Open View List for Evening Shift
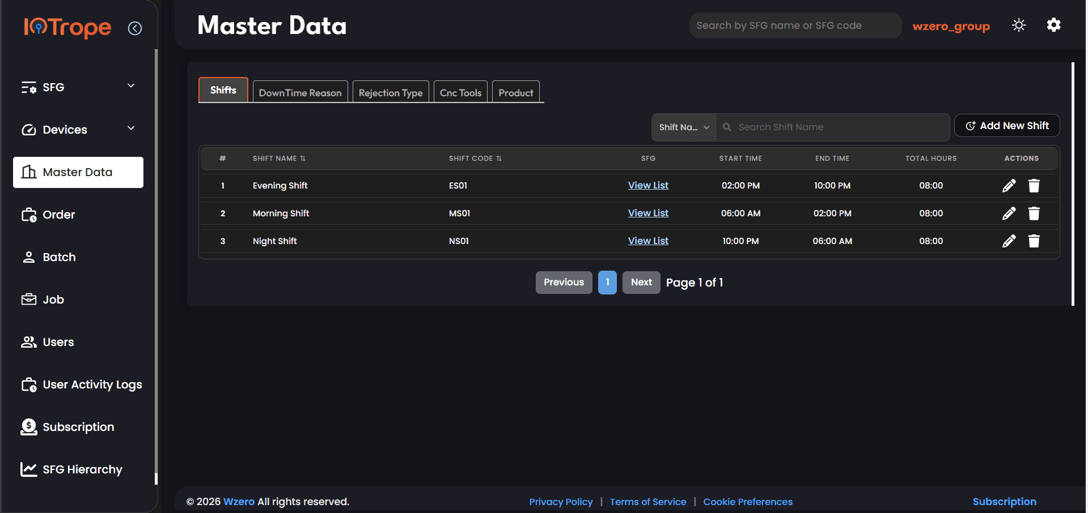Image resolution: width=1088 pixels, height=513 pixels. point(648,185)
